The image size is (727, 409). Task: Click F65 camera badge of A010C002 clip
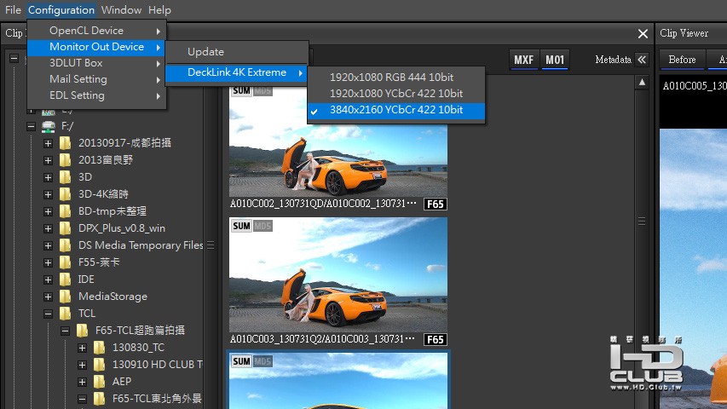click(x=435, y=204)
